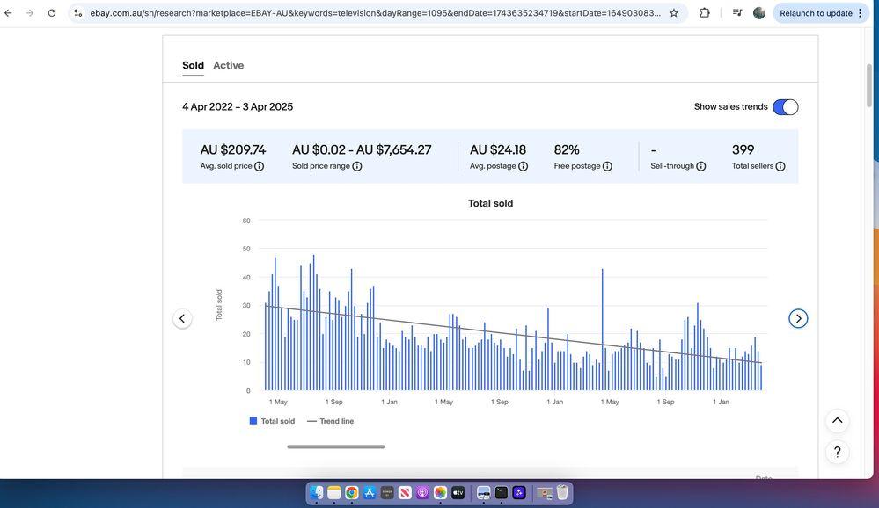This screenshot has width=879, height=508.
Task: Show the previous chart with left arrow
Action: pyautogui.click(x=182, y=319)
